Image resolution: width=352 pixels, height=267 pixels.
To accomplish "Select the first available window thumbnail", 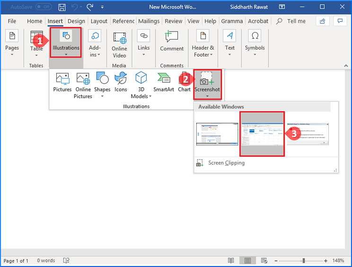I will pyautogui.click(x=217, y=134).
